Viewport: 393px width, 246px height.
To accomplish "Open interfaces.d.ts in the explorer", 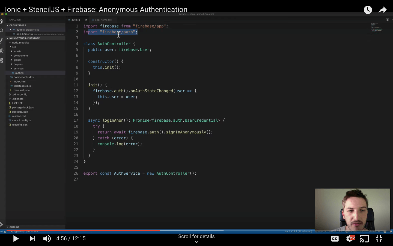I will click(x=22, y=86).
